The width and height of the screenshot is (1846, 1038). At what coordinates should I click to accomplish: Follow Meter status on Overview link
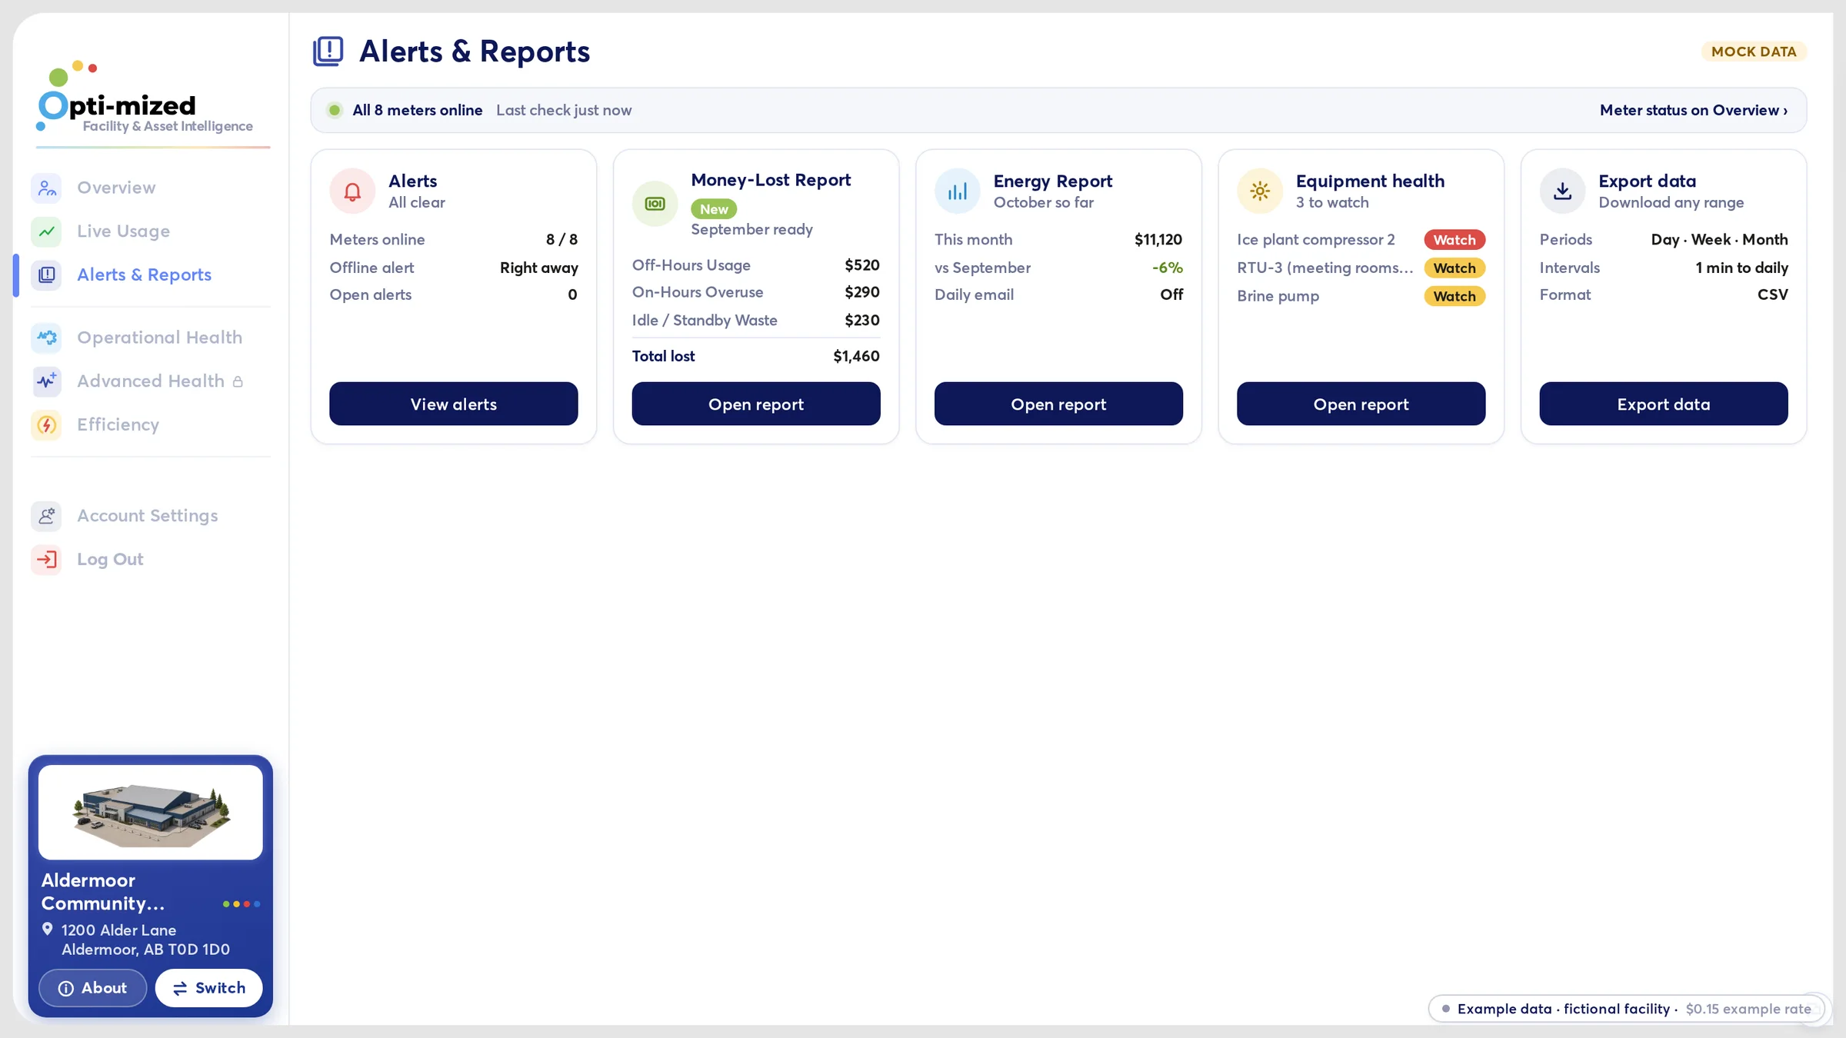(x=1694, y=110)
